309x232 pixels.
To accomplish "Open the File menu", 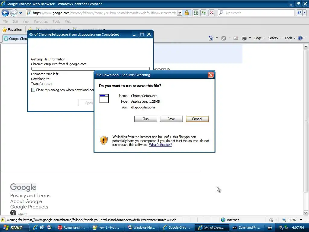I will [x=5, y=21].
